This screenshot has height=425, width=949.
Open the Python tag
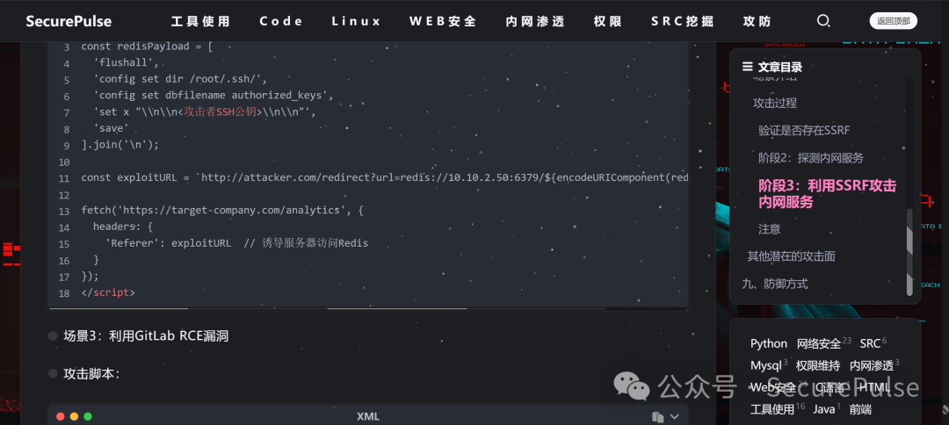coord(769,343)
